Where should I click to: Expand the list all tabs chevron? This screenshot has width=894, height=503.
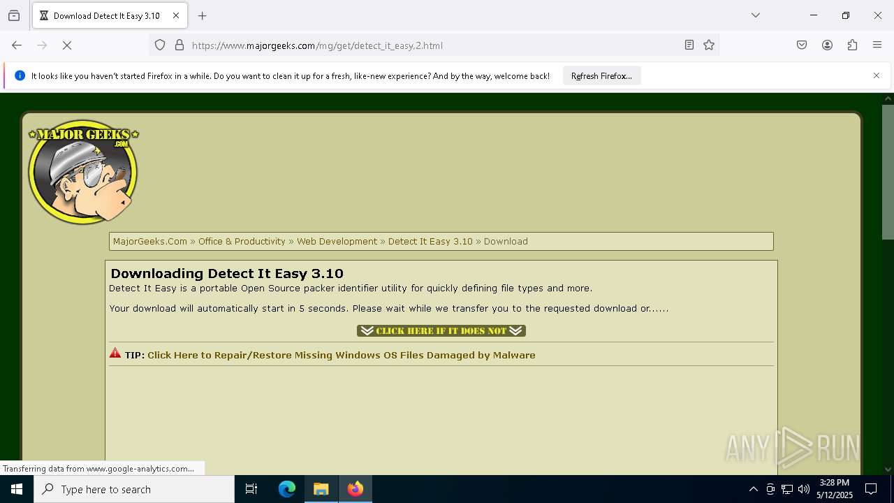[x=756, y=15]
